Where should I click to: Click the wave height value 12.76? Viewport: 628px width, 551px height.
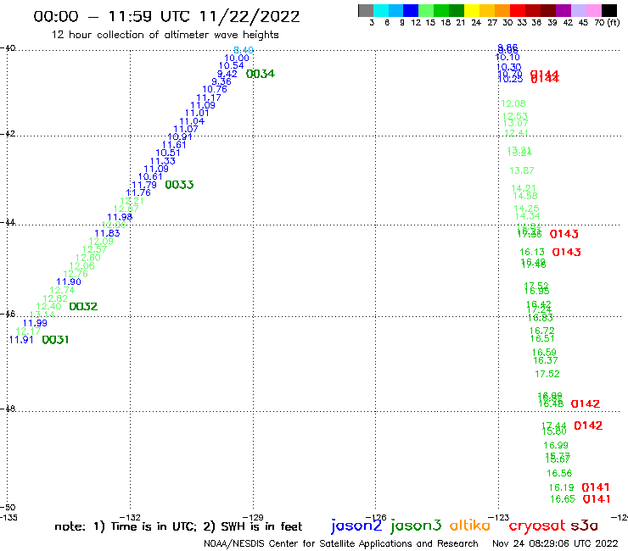click(x=76, y=274)
